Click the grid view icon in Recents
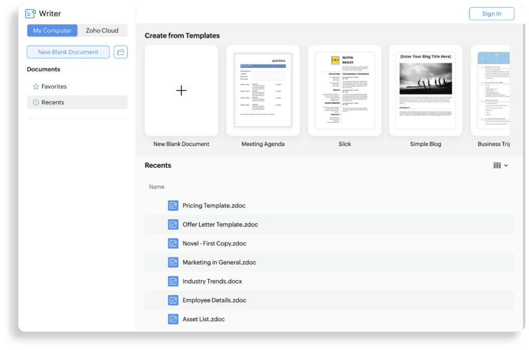This screenshot has width=529, height=350. [x=497, y=165]
